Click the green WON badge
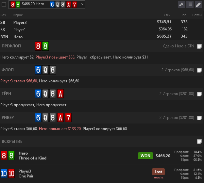The height and width of the screenshot is (183, 204). tap(145, 156)
